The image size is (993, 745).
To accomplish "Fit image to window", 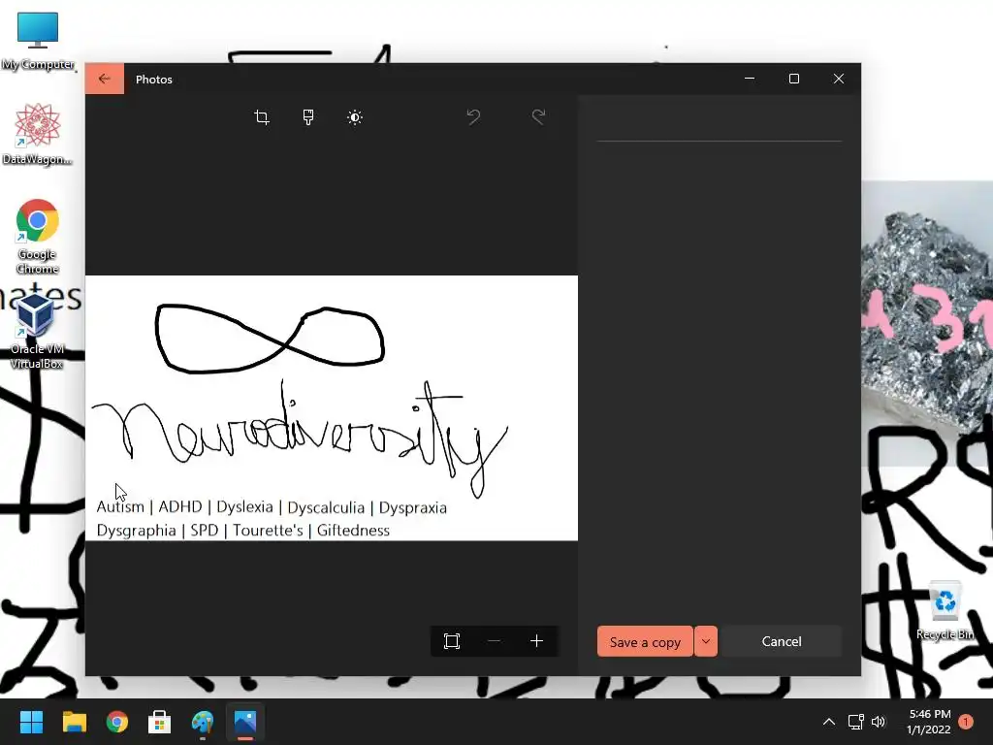I will [452, 641].
